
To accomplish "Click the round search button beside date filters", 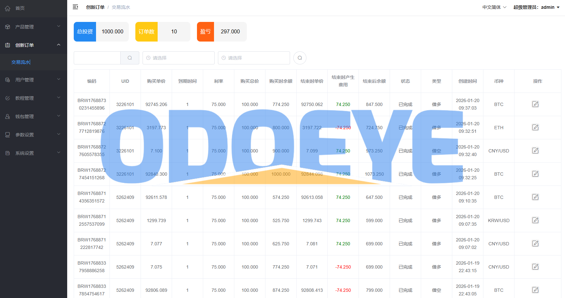I will 300,58.
